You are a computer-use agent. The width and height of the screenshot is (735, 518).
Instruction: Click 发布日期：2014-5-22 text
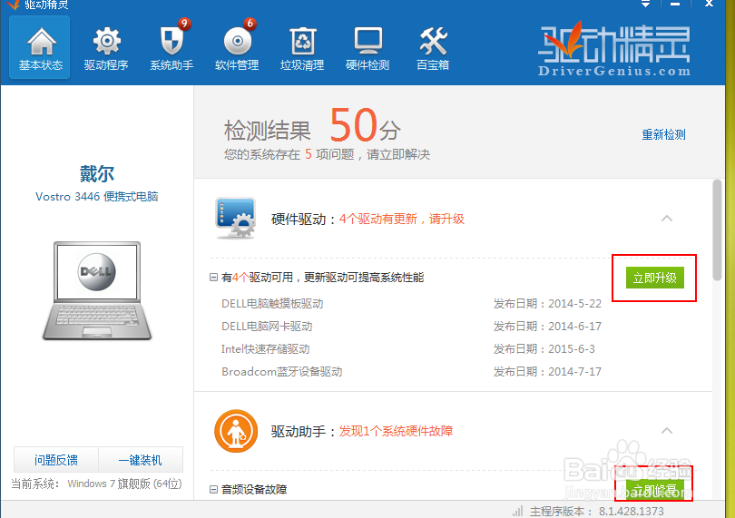[x=547, y=304]
